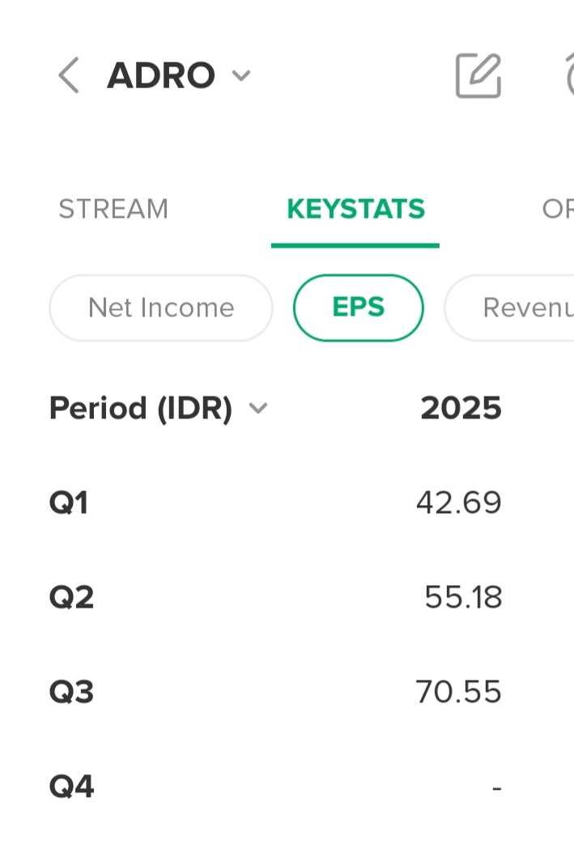Tap the Q3 EPS value 70.55
This screenshot has width=574, height=861.
[458, 693]
